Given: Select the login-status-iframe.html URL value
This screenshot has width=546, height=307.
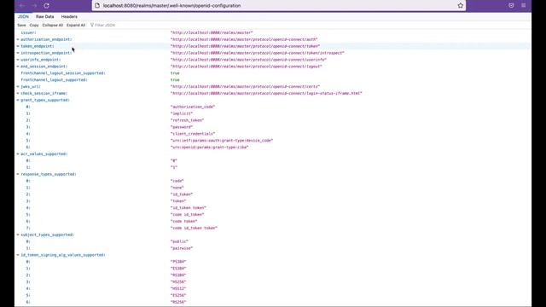Looking at the screenshot, I should pos(266,93).
